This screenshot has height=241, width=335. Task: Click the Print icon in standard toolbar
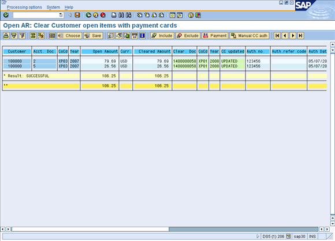pyautogui.click(x=114, y=15)
